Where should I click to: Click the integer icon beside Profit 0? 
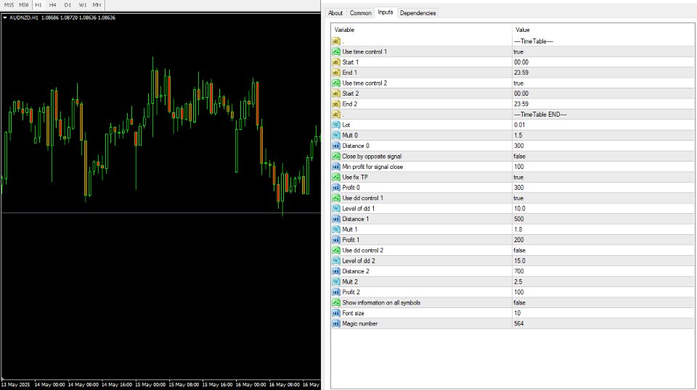pos(336,187)
